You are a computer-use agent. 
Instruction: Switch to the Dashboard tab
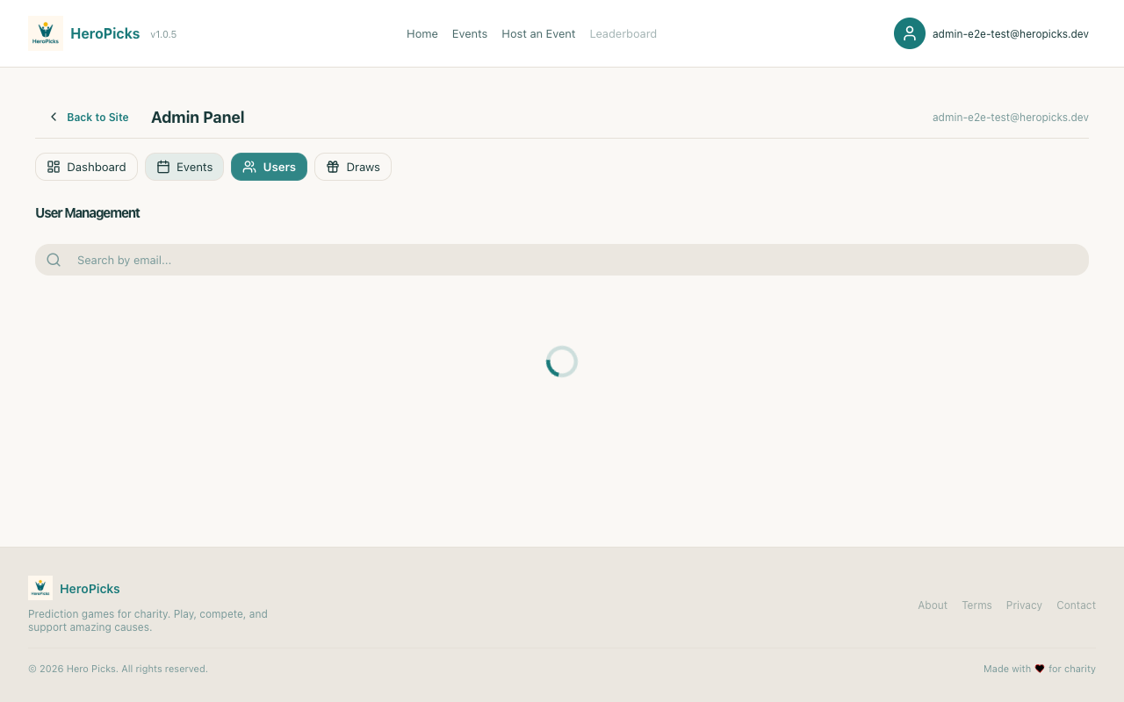[86, 167]
